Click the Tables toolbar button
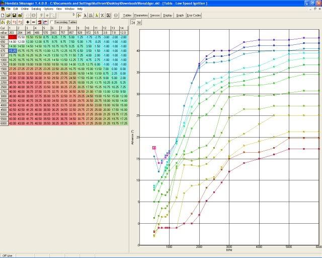Viewport: 322px width, 258px height. pyautogui.click(x=127, y=16)
